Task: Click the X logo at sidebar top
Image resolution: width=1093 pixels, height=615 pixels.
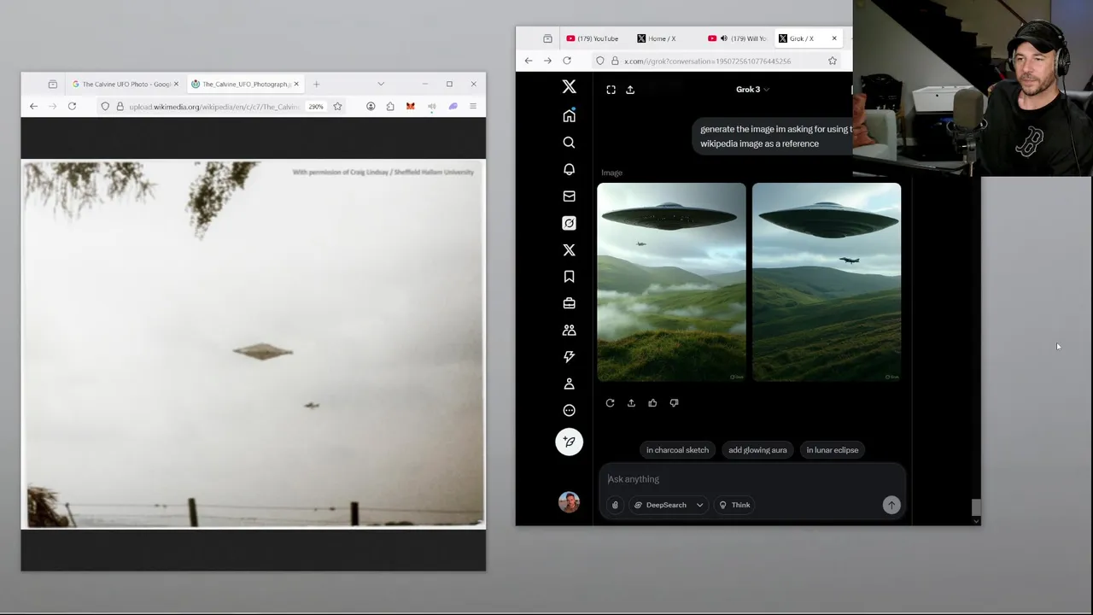Action: (569, 87)
